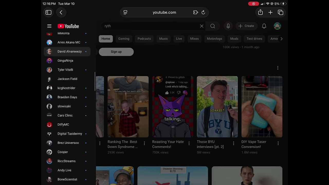329x185 pixels.
Task: Open RiccStreams subscription
Action: tap(67, 161)
